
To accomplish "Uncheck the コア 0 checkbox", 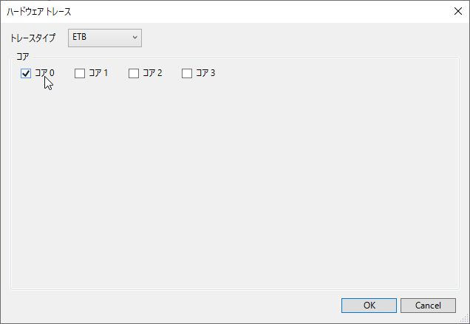I will (x=26, y=73).
